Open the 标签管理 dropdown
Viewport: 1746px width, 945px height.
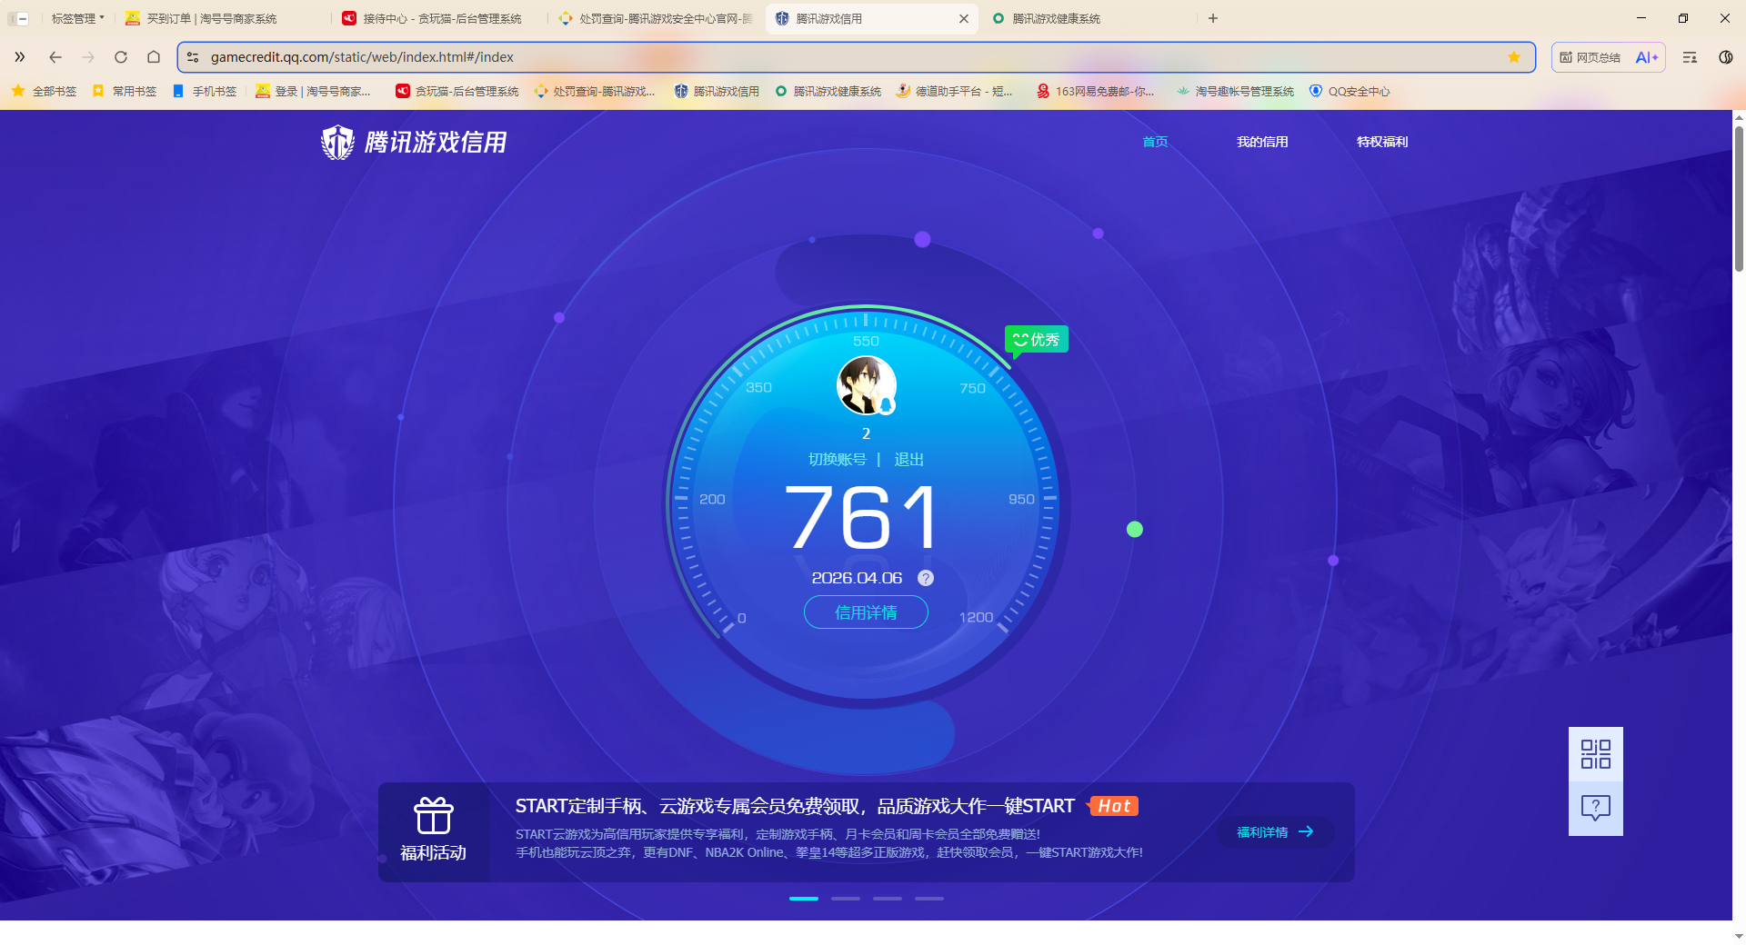(76, 17)
